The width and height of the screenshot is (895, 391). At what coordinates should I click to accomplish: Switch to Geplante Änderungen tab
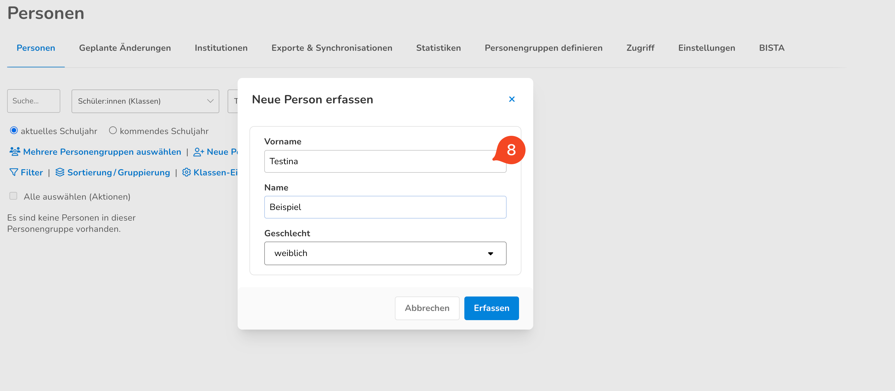click(125, 48)
